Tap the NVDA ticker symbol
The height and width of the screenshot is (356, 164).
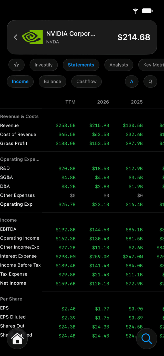pos(53,42)
